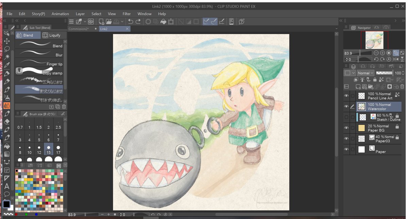
Task: Show the Sketch / Outline layer
Action: pyautogui.click(x=346, y=117)
